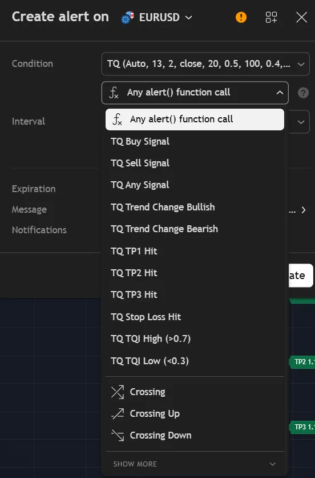This screenshot has height=478, width=315.
Task: Collapse the Any alert() function call dropdown
Action: click(195, 93)
